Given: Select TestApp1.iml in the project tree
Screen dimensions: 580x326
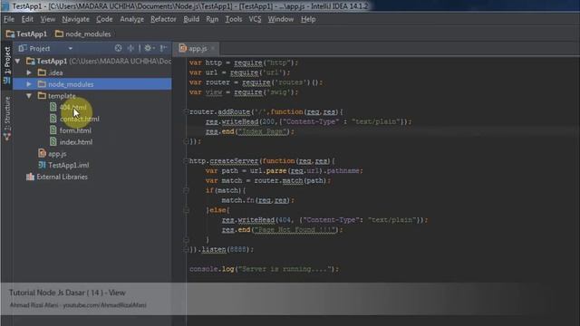Looking at the screenshot, I should click(x=69, y=165).
